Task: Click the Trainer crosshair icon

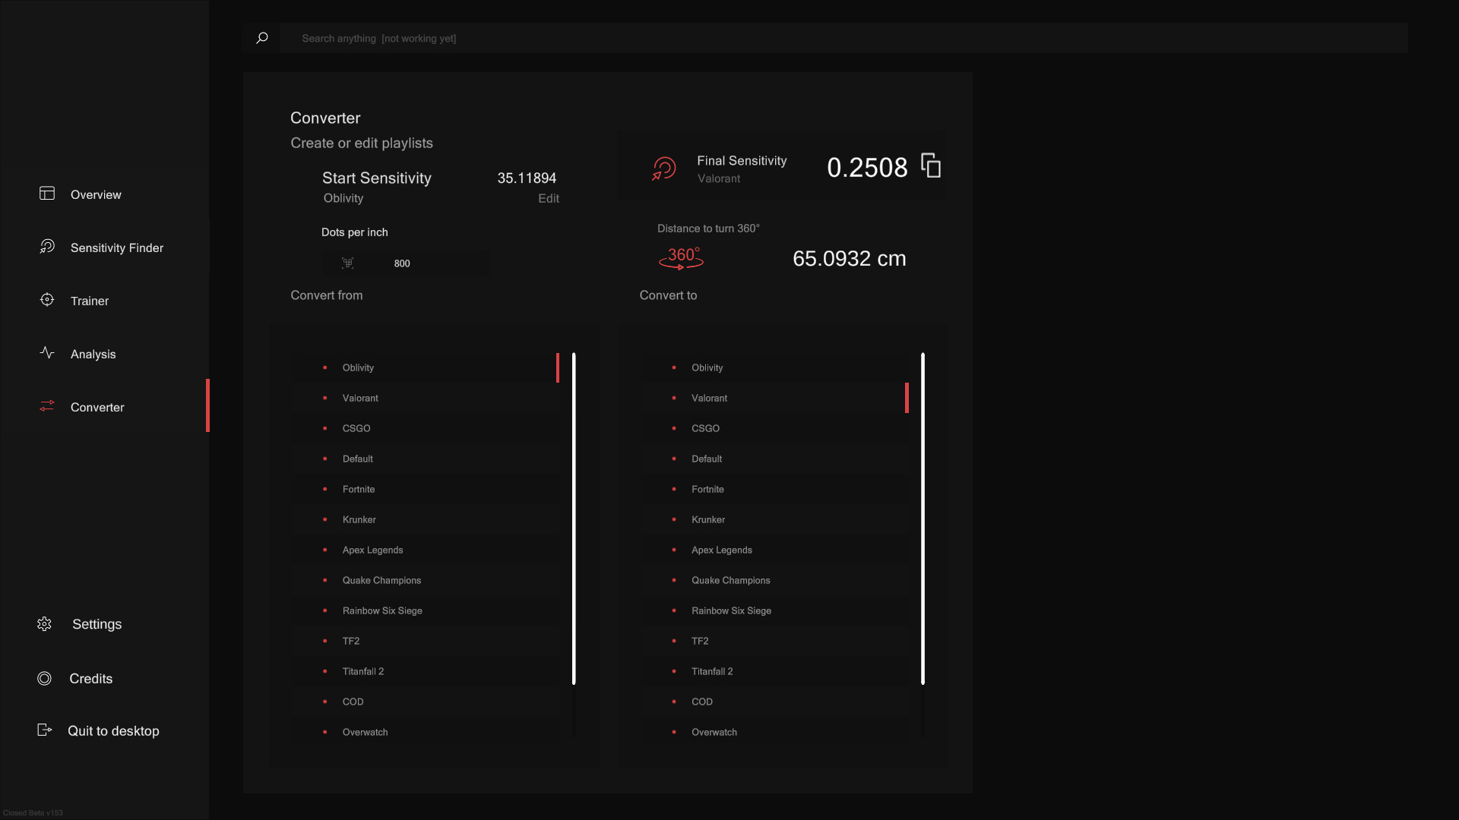Action: [x=47, y=300]
